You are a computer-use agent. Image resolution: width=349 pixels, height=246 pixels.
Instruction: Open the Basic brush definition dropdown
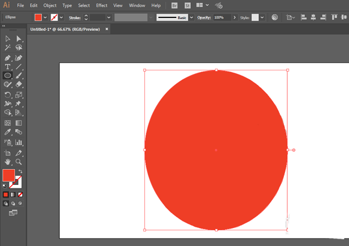[x=191, y=17]
